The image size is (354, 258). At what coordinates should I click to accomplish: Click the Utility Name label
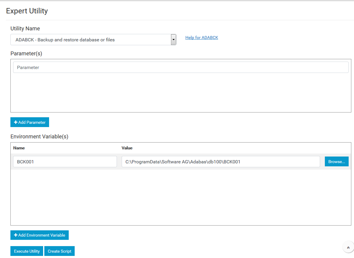pyautogui.click(x=25, y=29)
